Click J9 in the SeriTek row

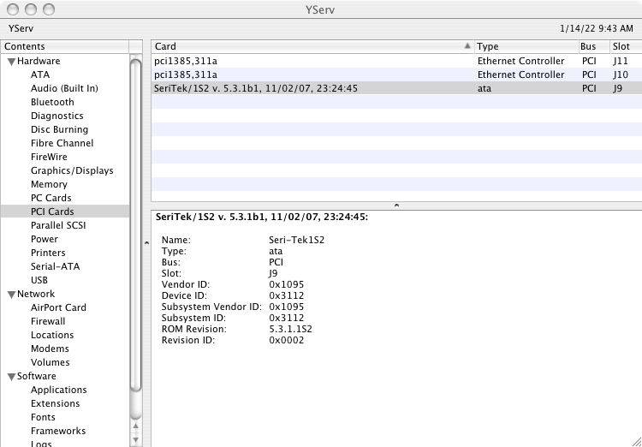tap(617, 88)
